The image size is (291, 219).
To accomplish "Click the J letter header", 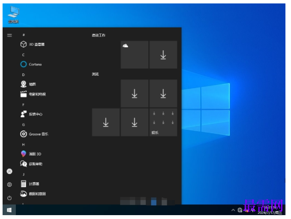I will pyautogui.click(x=24, y=174).
